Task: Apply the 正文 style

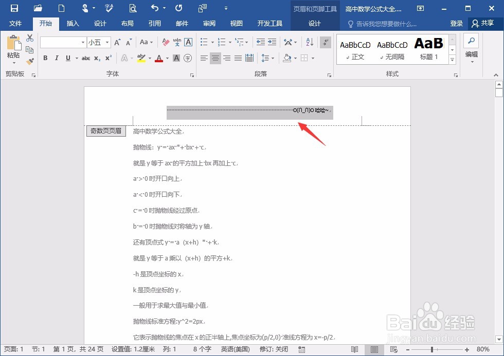Action: coord(355,50)
